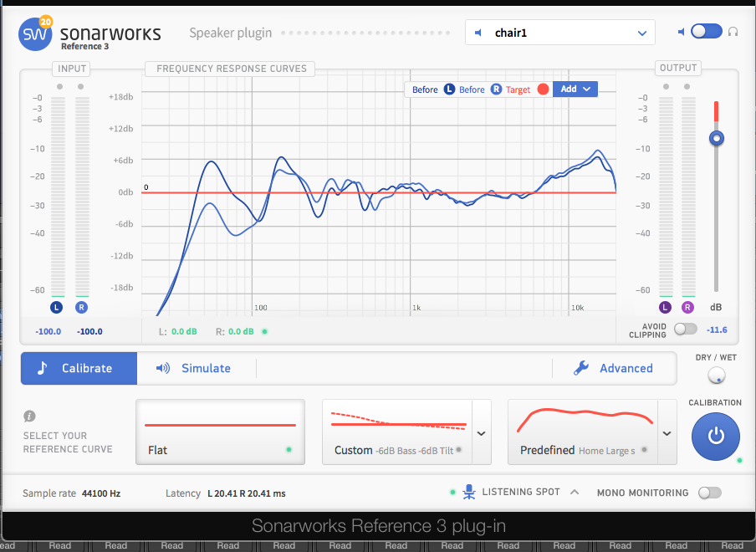Expand the Listening Spot chevron

click(x=575, y=493)
